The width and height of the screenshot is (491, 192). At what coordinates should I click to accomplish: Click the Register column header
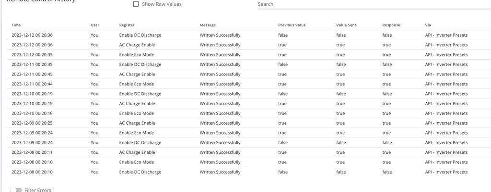(127, 25)
